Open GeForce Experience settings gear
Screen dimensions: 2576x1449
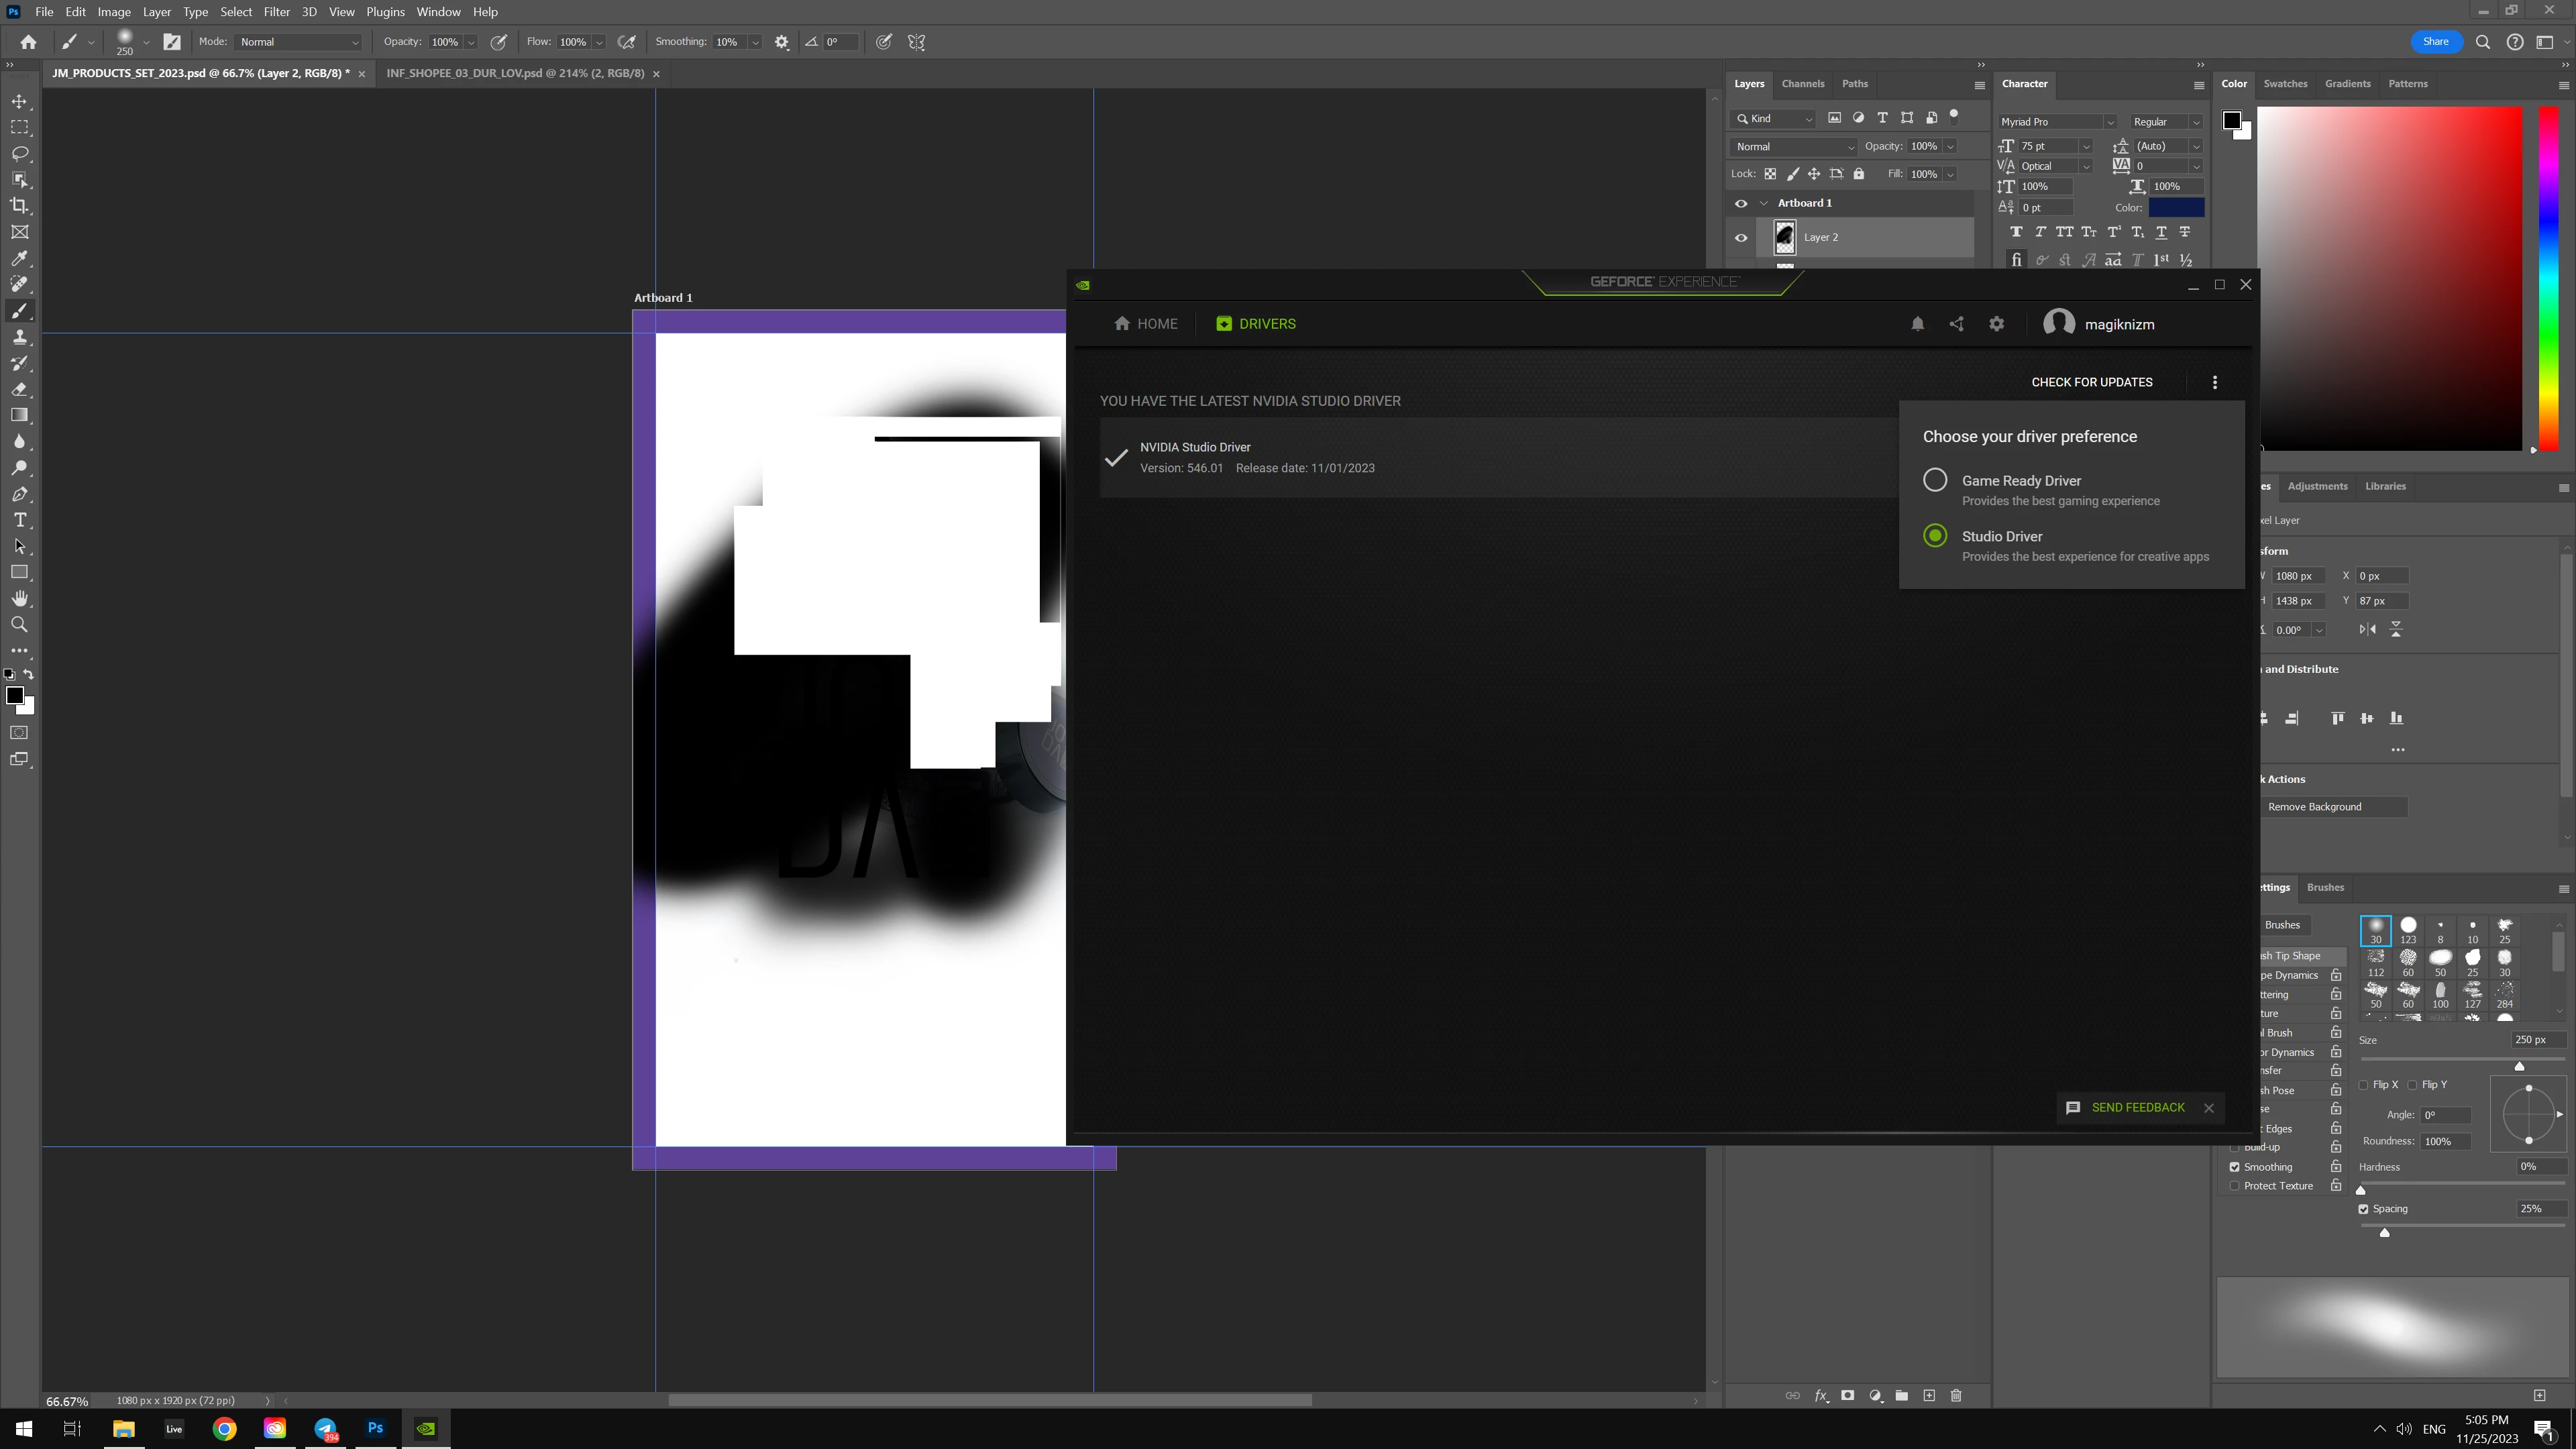click(1996, 324)
